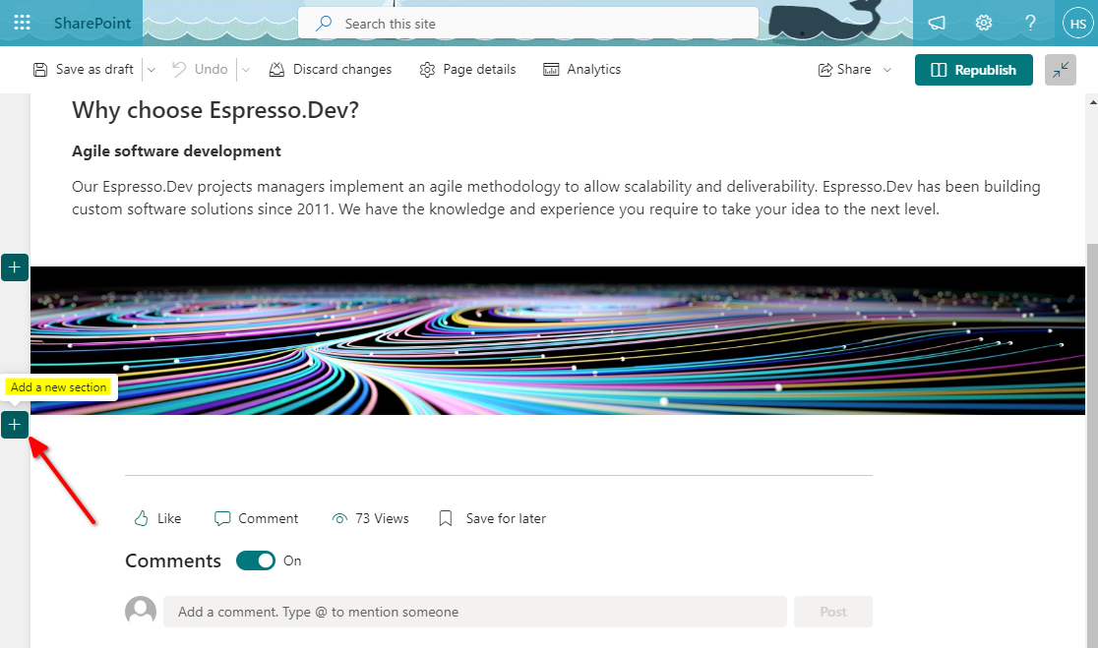Expand the Undo dropdown arrow
The width and height of the screenshot is (1098, 648).
point(246,69)
